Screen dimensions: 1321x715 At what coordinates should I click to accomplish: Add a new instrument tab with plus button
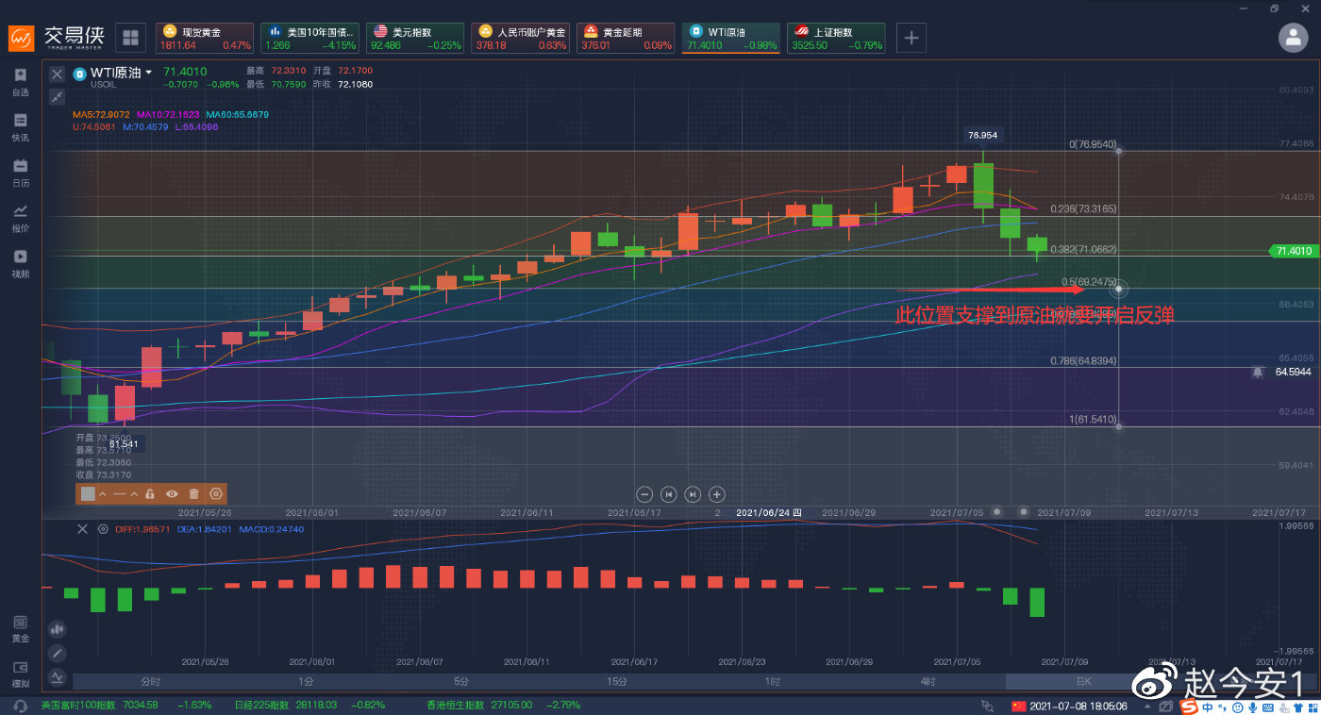tap(911, 38)
